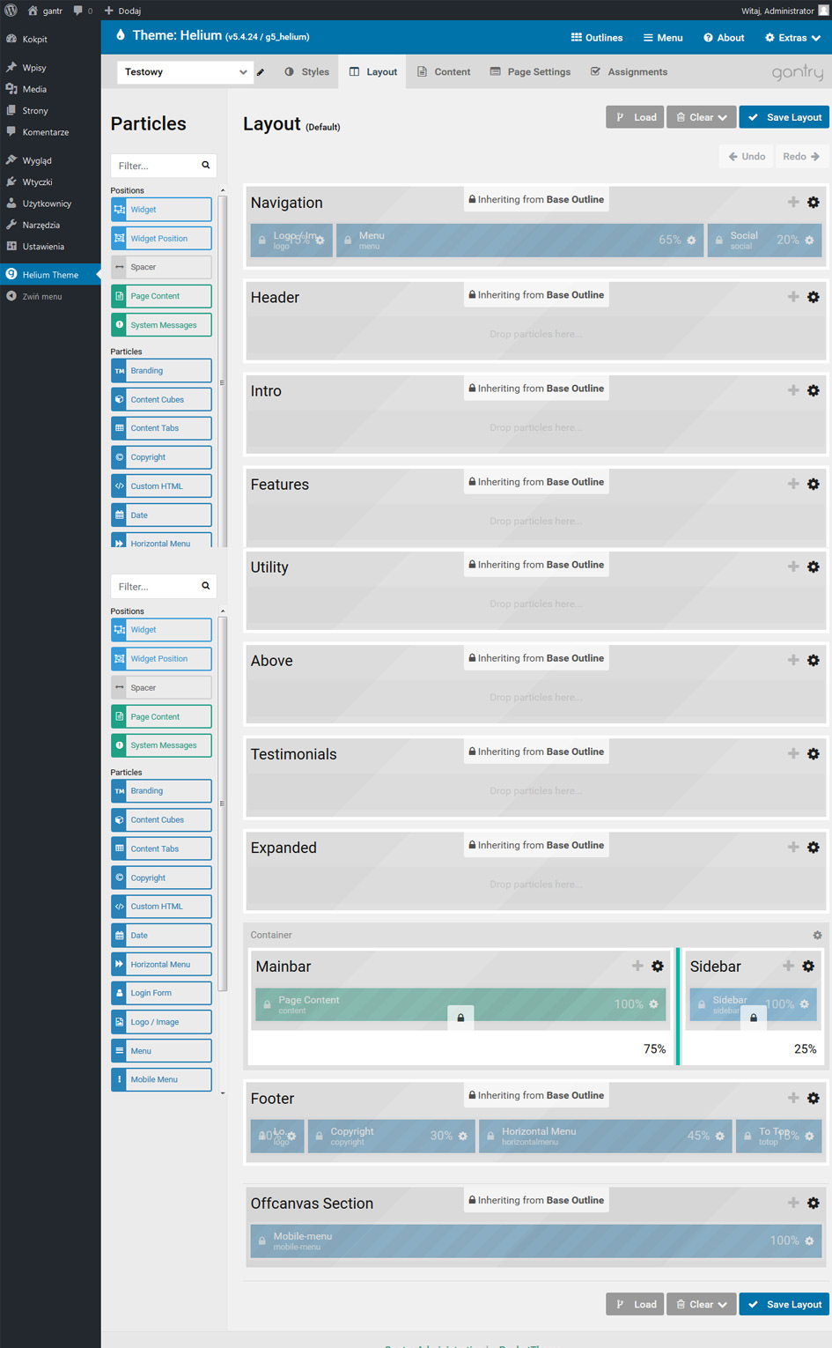The height and width of the screenshot is (1348, 832).
Task: Add a row to the Above section
Action: (x=793, y=661)
